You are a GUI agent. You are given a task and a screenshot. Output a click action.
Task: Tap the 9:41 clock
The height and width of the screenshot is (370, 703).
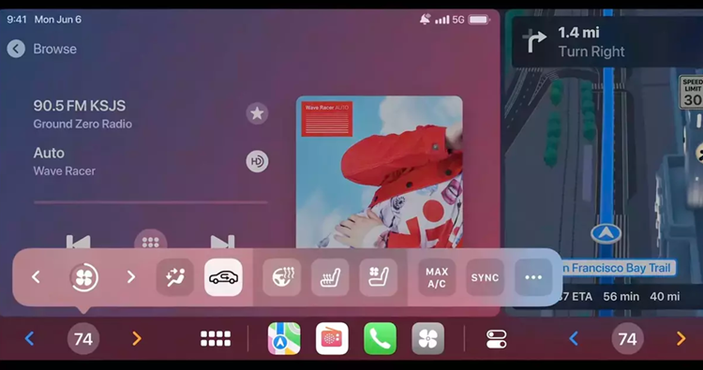pyautogui.click(x=17, y=20)
